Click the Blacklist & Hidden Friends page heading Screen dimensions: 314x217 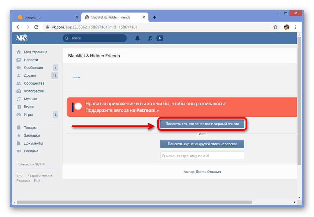pos(94,56)
